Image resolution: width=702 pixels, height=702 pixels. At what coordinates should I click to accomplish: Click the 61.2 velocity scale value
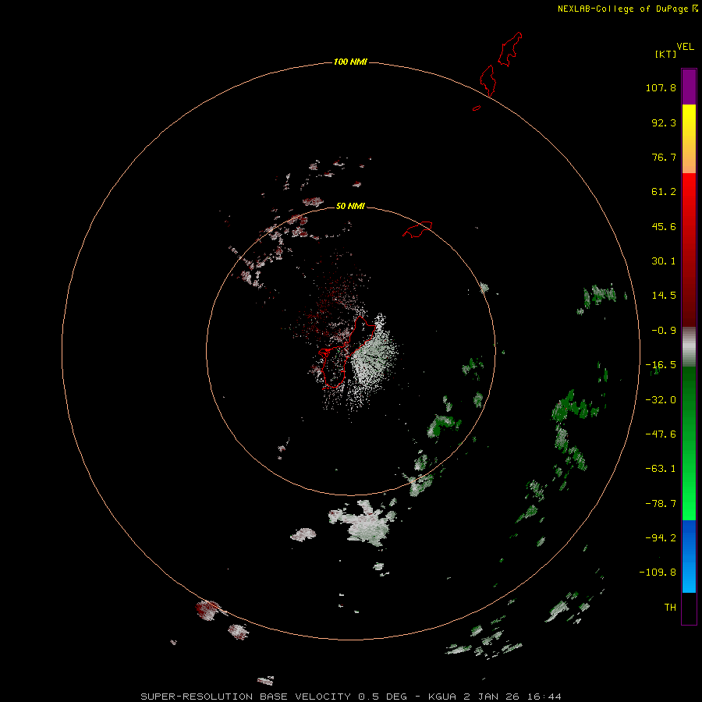[664, 192]
